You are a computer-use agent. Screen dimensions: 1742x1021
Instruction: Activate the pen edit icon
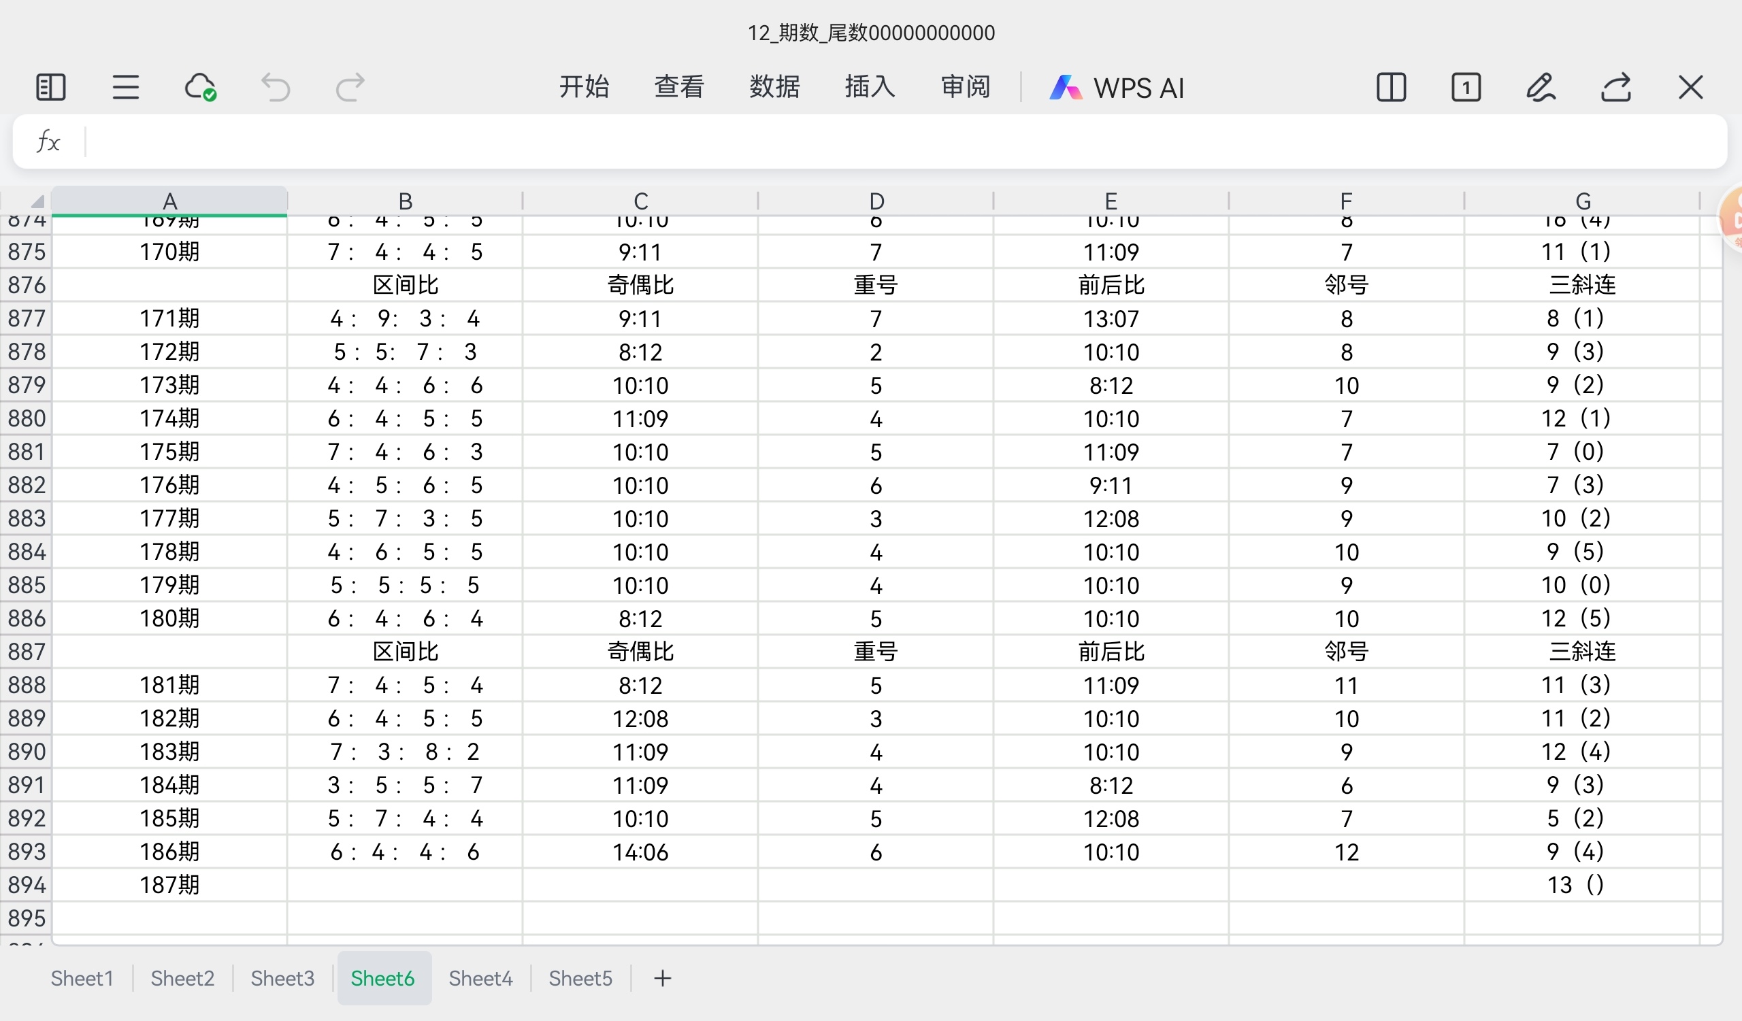[1541, 88]
